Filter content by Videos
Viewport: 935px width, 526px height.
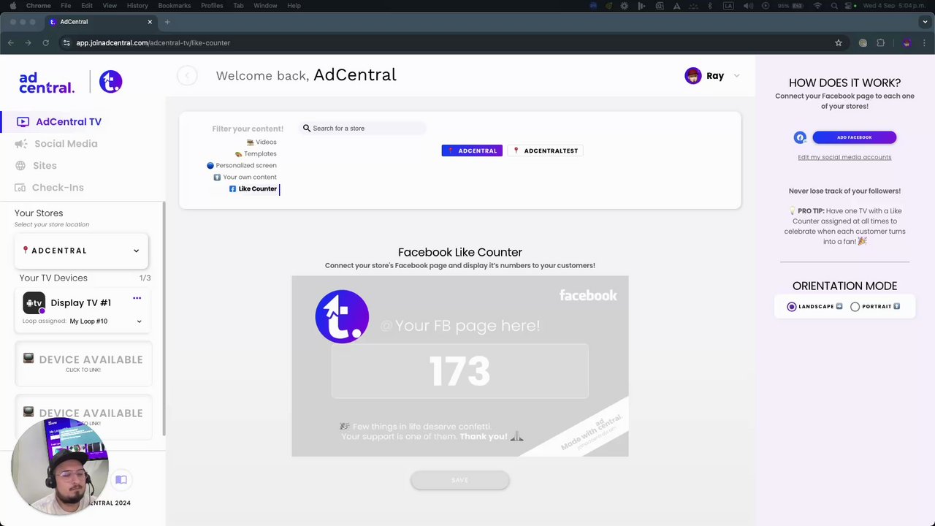tap(262, 142)
